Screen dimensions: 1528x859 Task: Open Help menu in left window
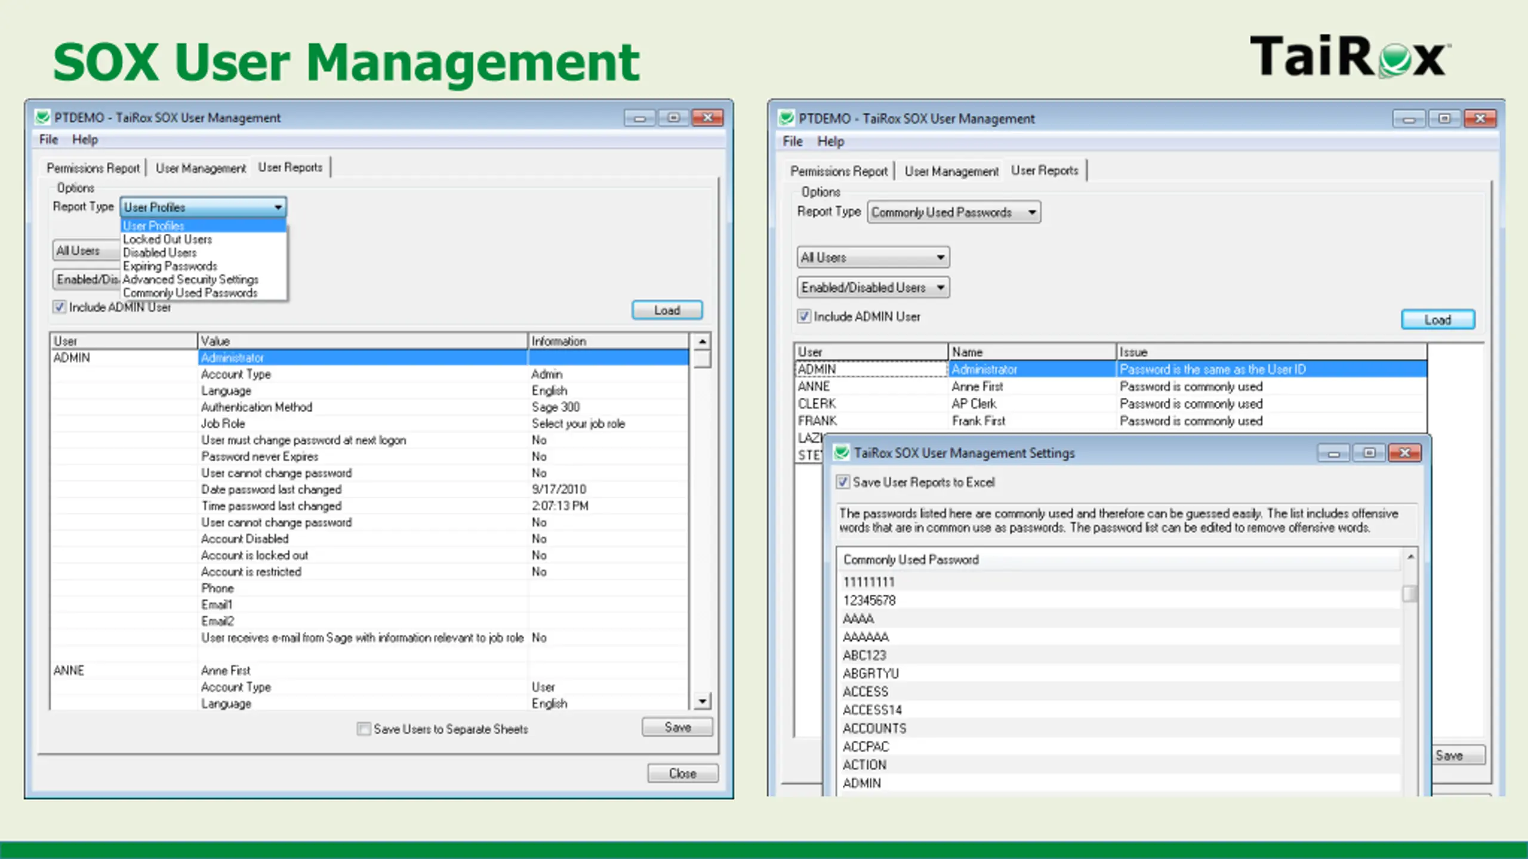[x=85, y=140]
